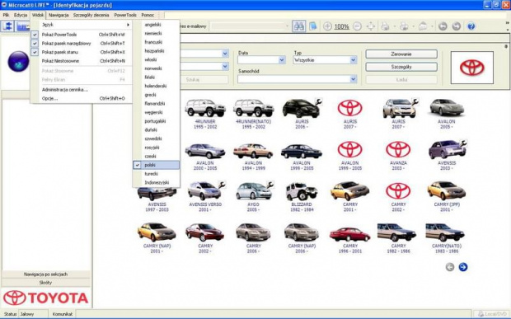Toggle Pokaż pasek stanu option
This screenshot has height=319, width=511.
pyautogui.click(x=81, y=52)
